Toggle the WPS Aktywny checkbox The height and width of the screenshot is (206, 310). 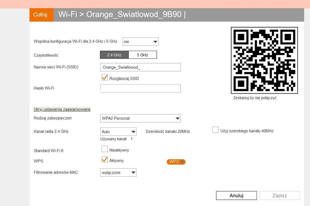[x=105, y=160]
